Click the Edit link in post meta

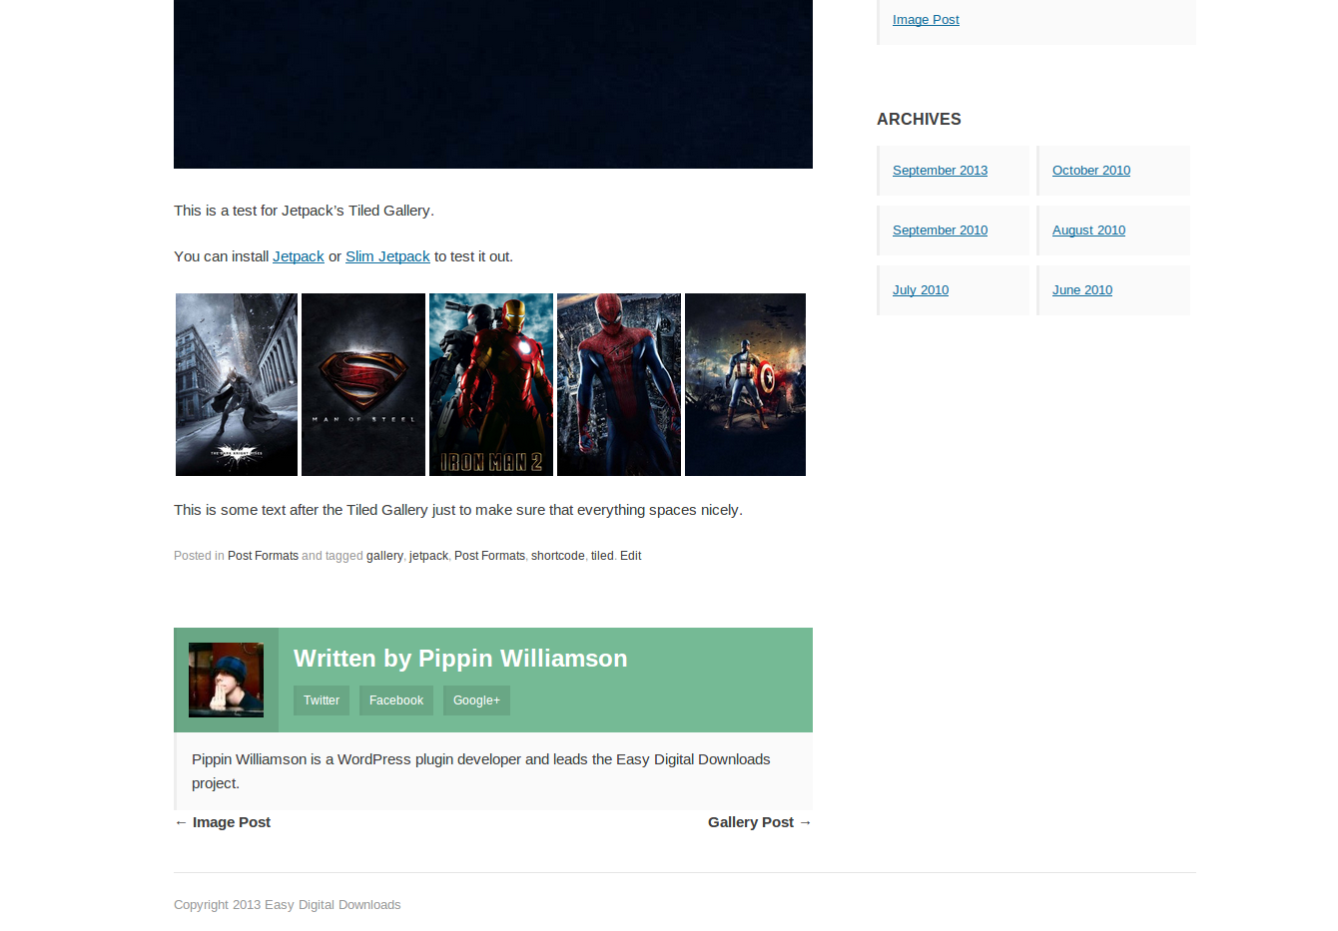click(630, 556)
